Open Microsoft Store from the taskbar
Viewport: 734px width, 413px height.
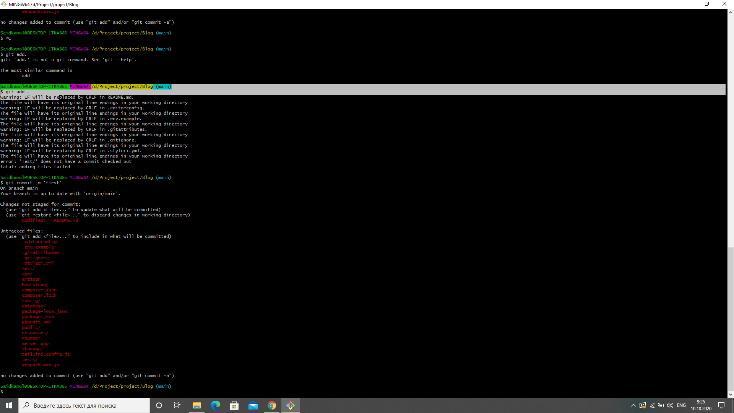[x=234, y=405]
